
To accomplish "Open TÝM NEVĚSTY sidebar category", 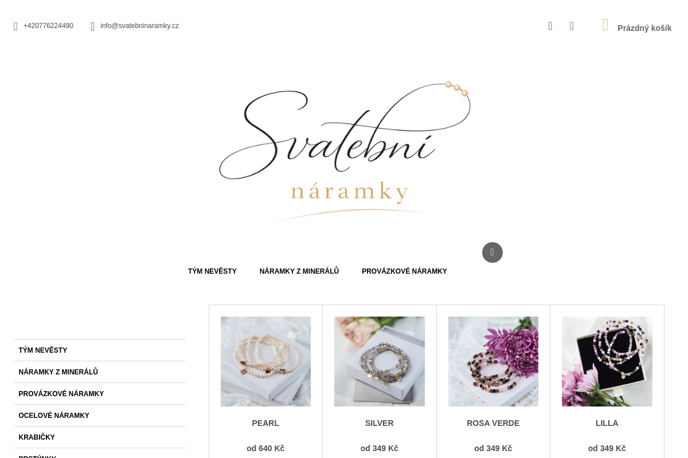I will pos(100,350).
